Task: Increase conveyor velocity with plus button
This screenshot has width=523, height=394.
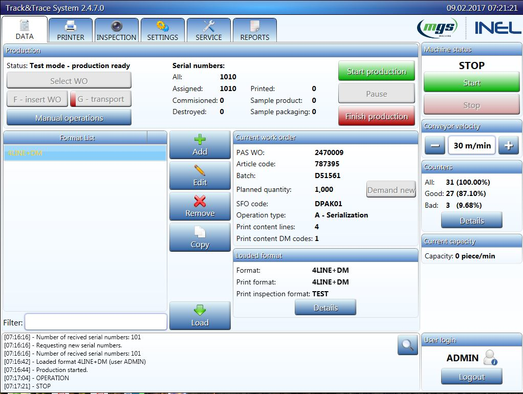Action: (508, 146)
